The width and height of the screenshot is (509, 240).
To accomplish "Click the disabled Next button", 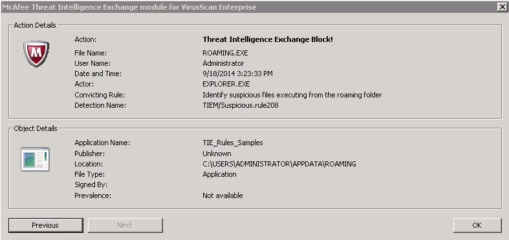I will [125, 225].
